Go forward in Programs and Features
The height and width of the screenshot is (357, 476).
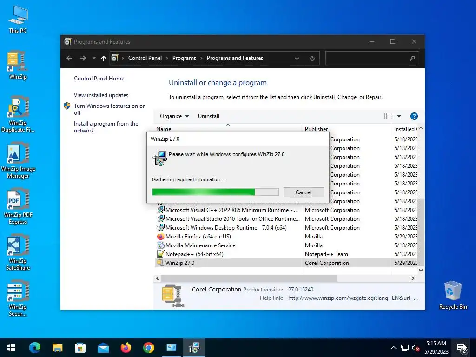click(x=83, y=58)
